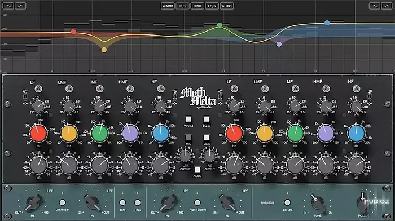Screen dimensions: 395x221
Task: Click the left channel HF dB gain knob
Action: 161,165
